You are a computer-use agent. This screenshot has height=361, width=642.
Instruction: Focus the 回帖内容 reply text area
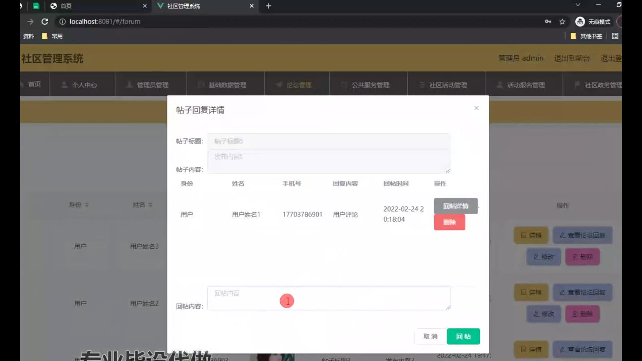[x=328, y=298]
